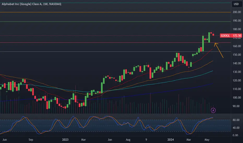Viewport: 243px width, 143px height.
Task: Click the 160.00 price axis label
Action: coord(237,46)
